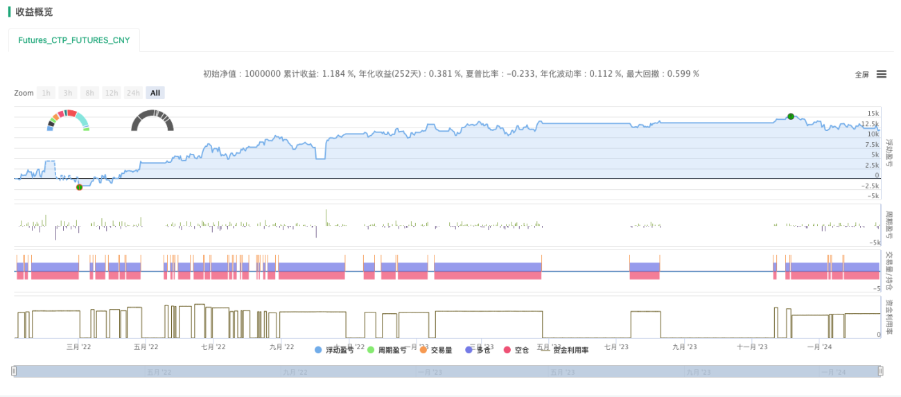Image resolution: width=901 pixels, height=397 pixels.
Task: Set zoom range to 1h
Action: click(46, 93)
